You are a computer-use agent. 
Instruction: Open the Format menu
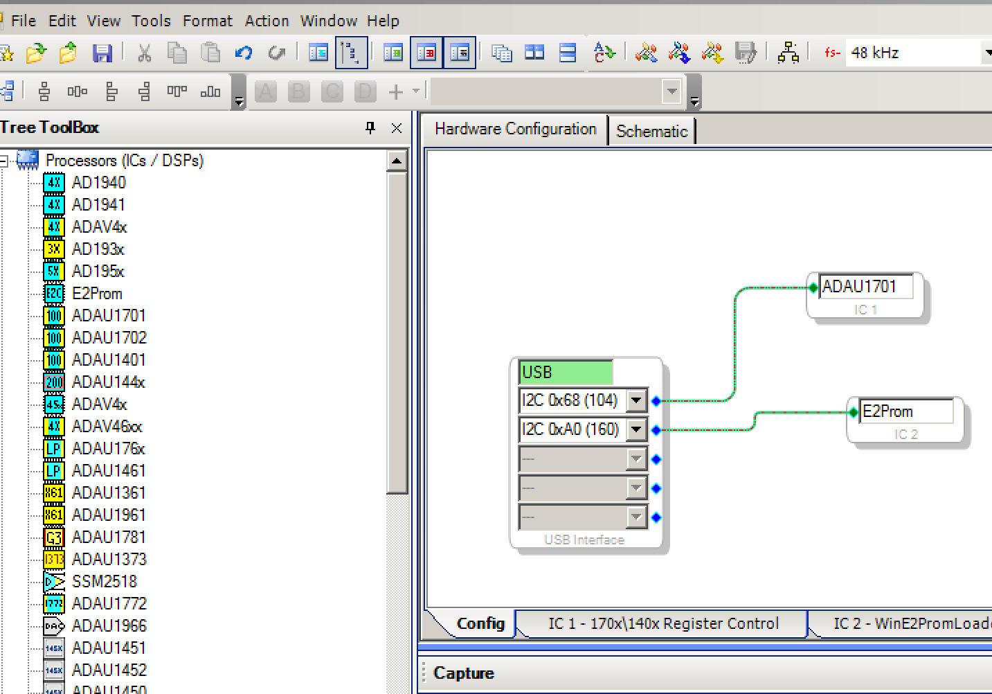[207, 21]
